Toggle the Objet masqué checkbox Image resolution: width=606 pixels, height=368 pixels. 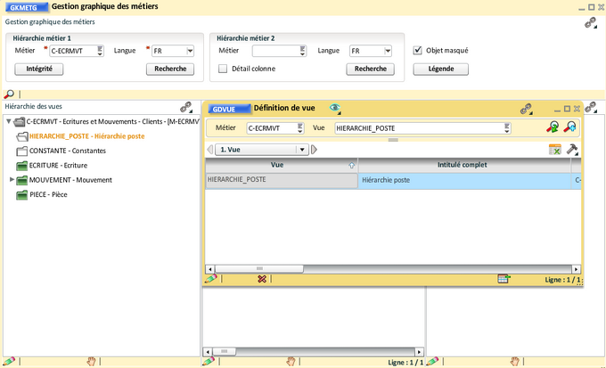click(418, 51)
